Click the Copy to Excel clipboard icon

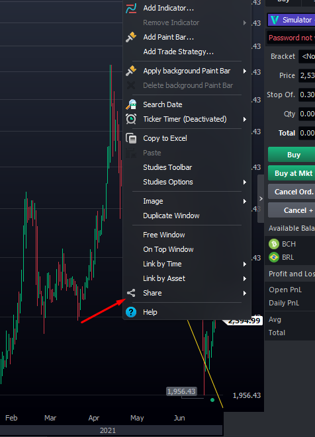pyautogui.click(x=131, y=138)
